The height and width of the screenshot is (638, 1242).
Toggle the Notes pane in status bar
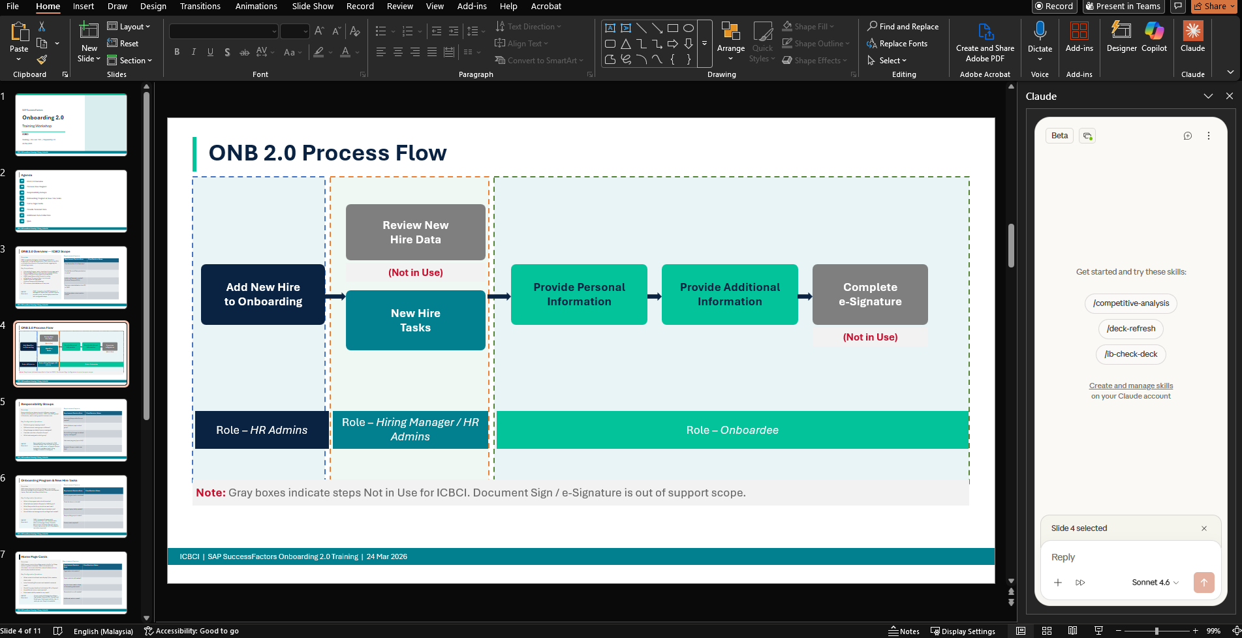904,631
